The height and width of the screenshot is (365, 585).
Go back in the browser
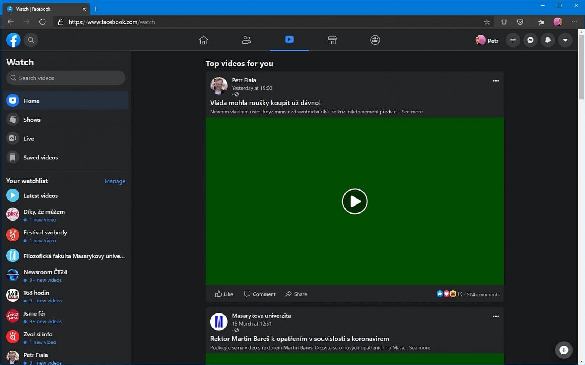coord(11,22)
